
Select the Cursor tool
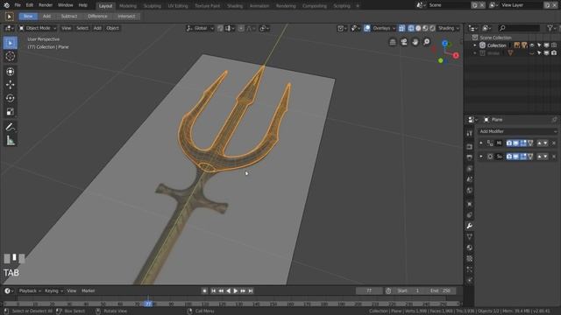pyautogui.click(x=11, y=56)
